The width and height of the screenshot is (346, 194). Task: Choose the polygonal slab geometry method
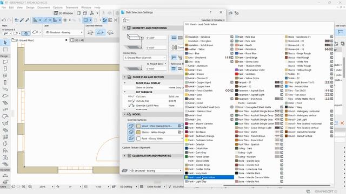[x=90, y=32]
